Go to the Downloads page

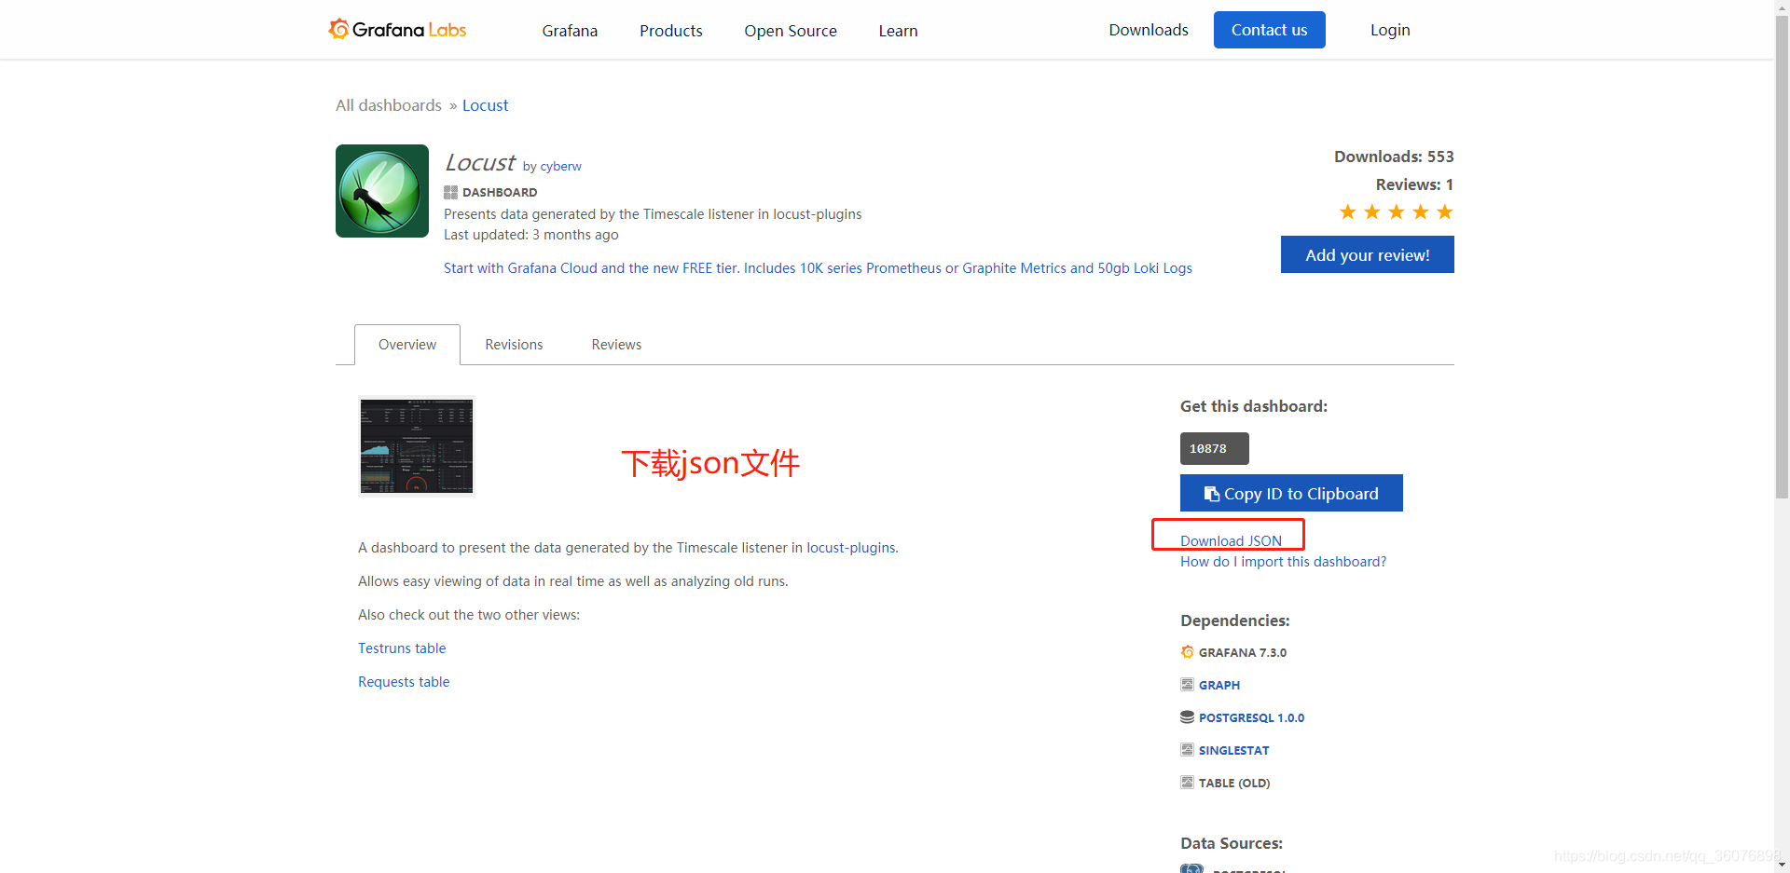pos(1149,30)
